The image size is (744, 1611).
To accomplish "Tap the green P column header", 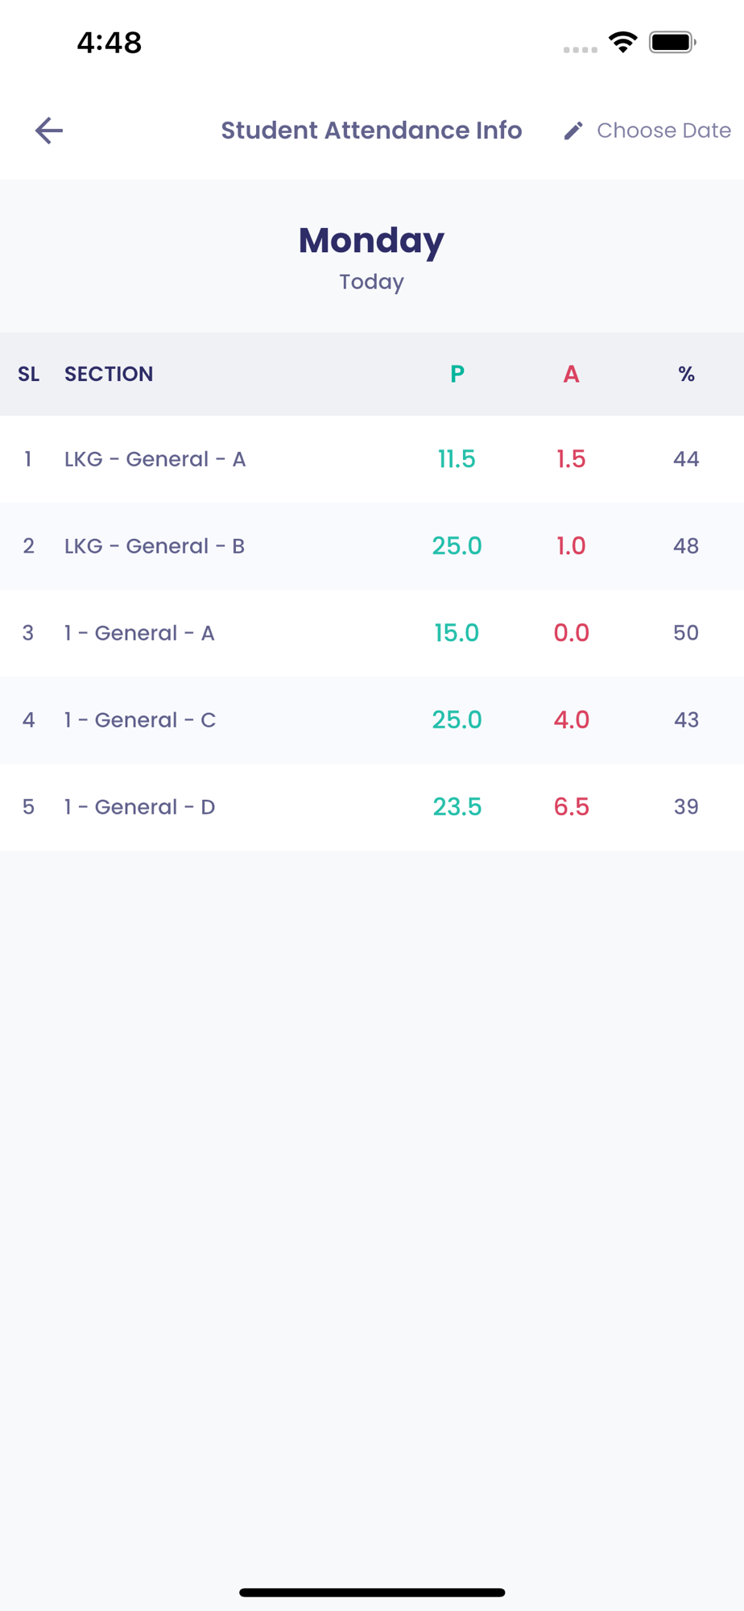I will pos(457,374).
